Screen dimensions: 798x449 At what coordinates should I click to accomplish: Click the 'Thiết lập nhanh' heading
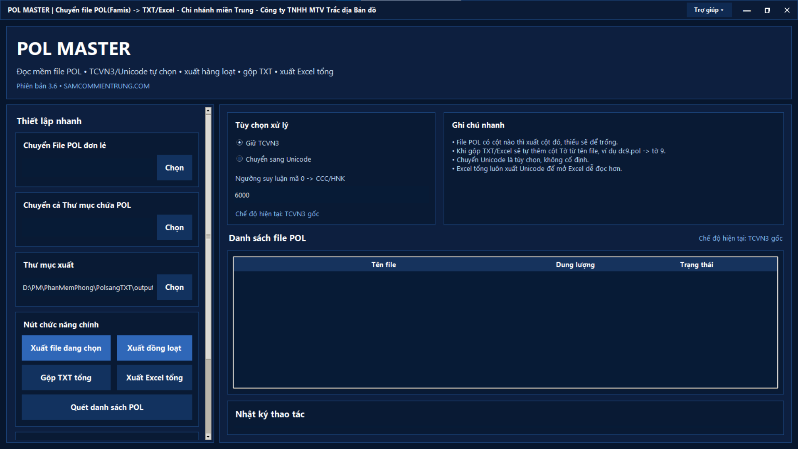(49, 121)
